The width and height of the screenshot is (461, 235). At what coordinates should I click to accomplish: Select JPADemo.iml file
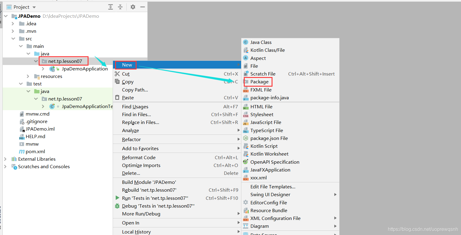pyautogui.click(x=40, y=129)
